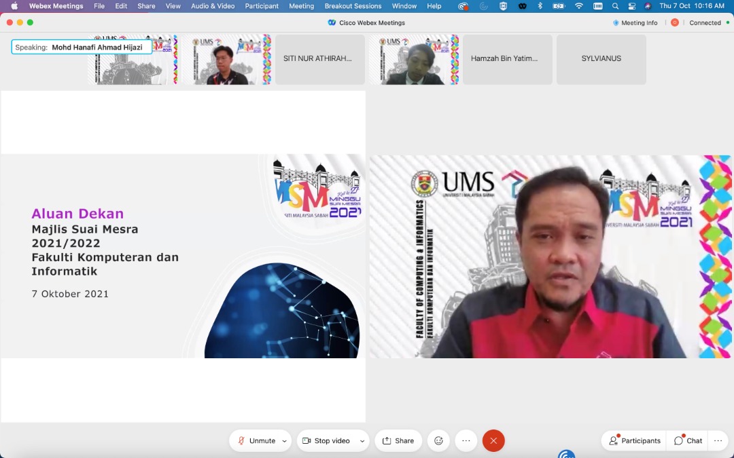Open the Participants panel
Screen dimensions: 734x458
tap(634, 440)
